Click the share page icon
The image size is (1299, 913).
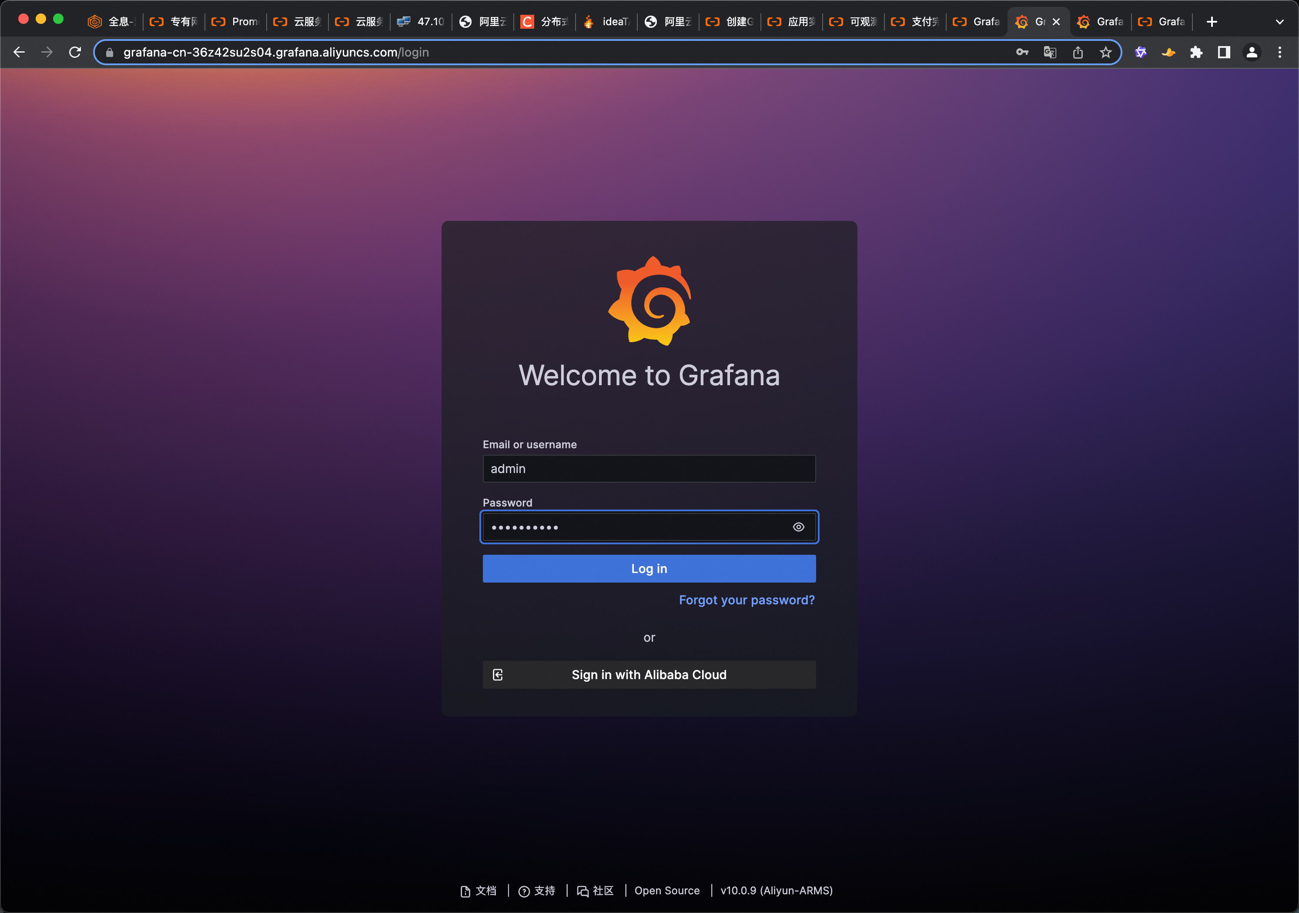1078,53
